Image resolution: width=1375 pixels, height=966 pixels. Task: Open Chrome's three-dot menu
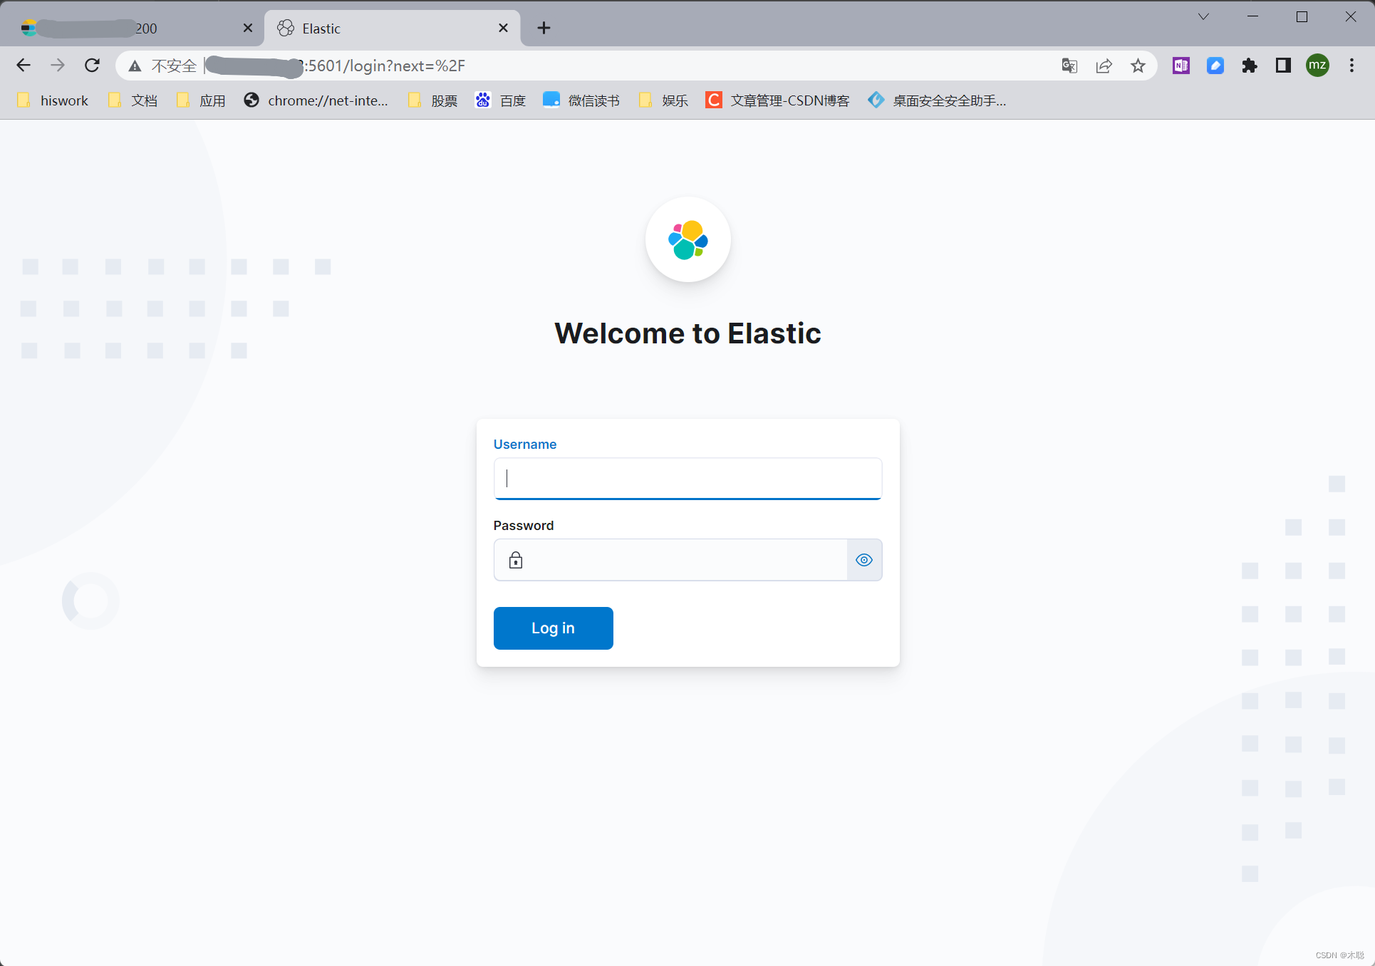tap(1351, 66)
